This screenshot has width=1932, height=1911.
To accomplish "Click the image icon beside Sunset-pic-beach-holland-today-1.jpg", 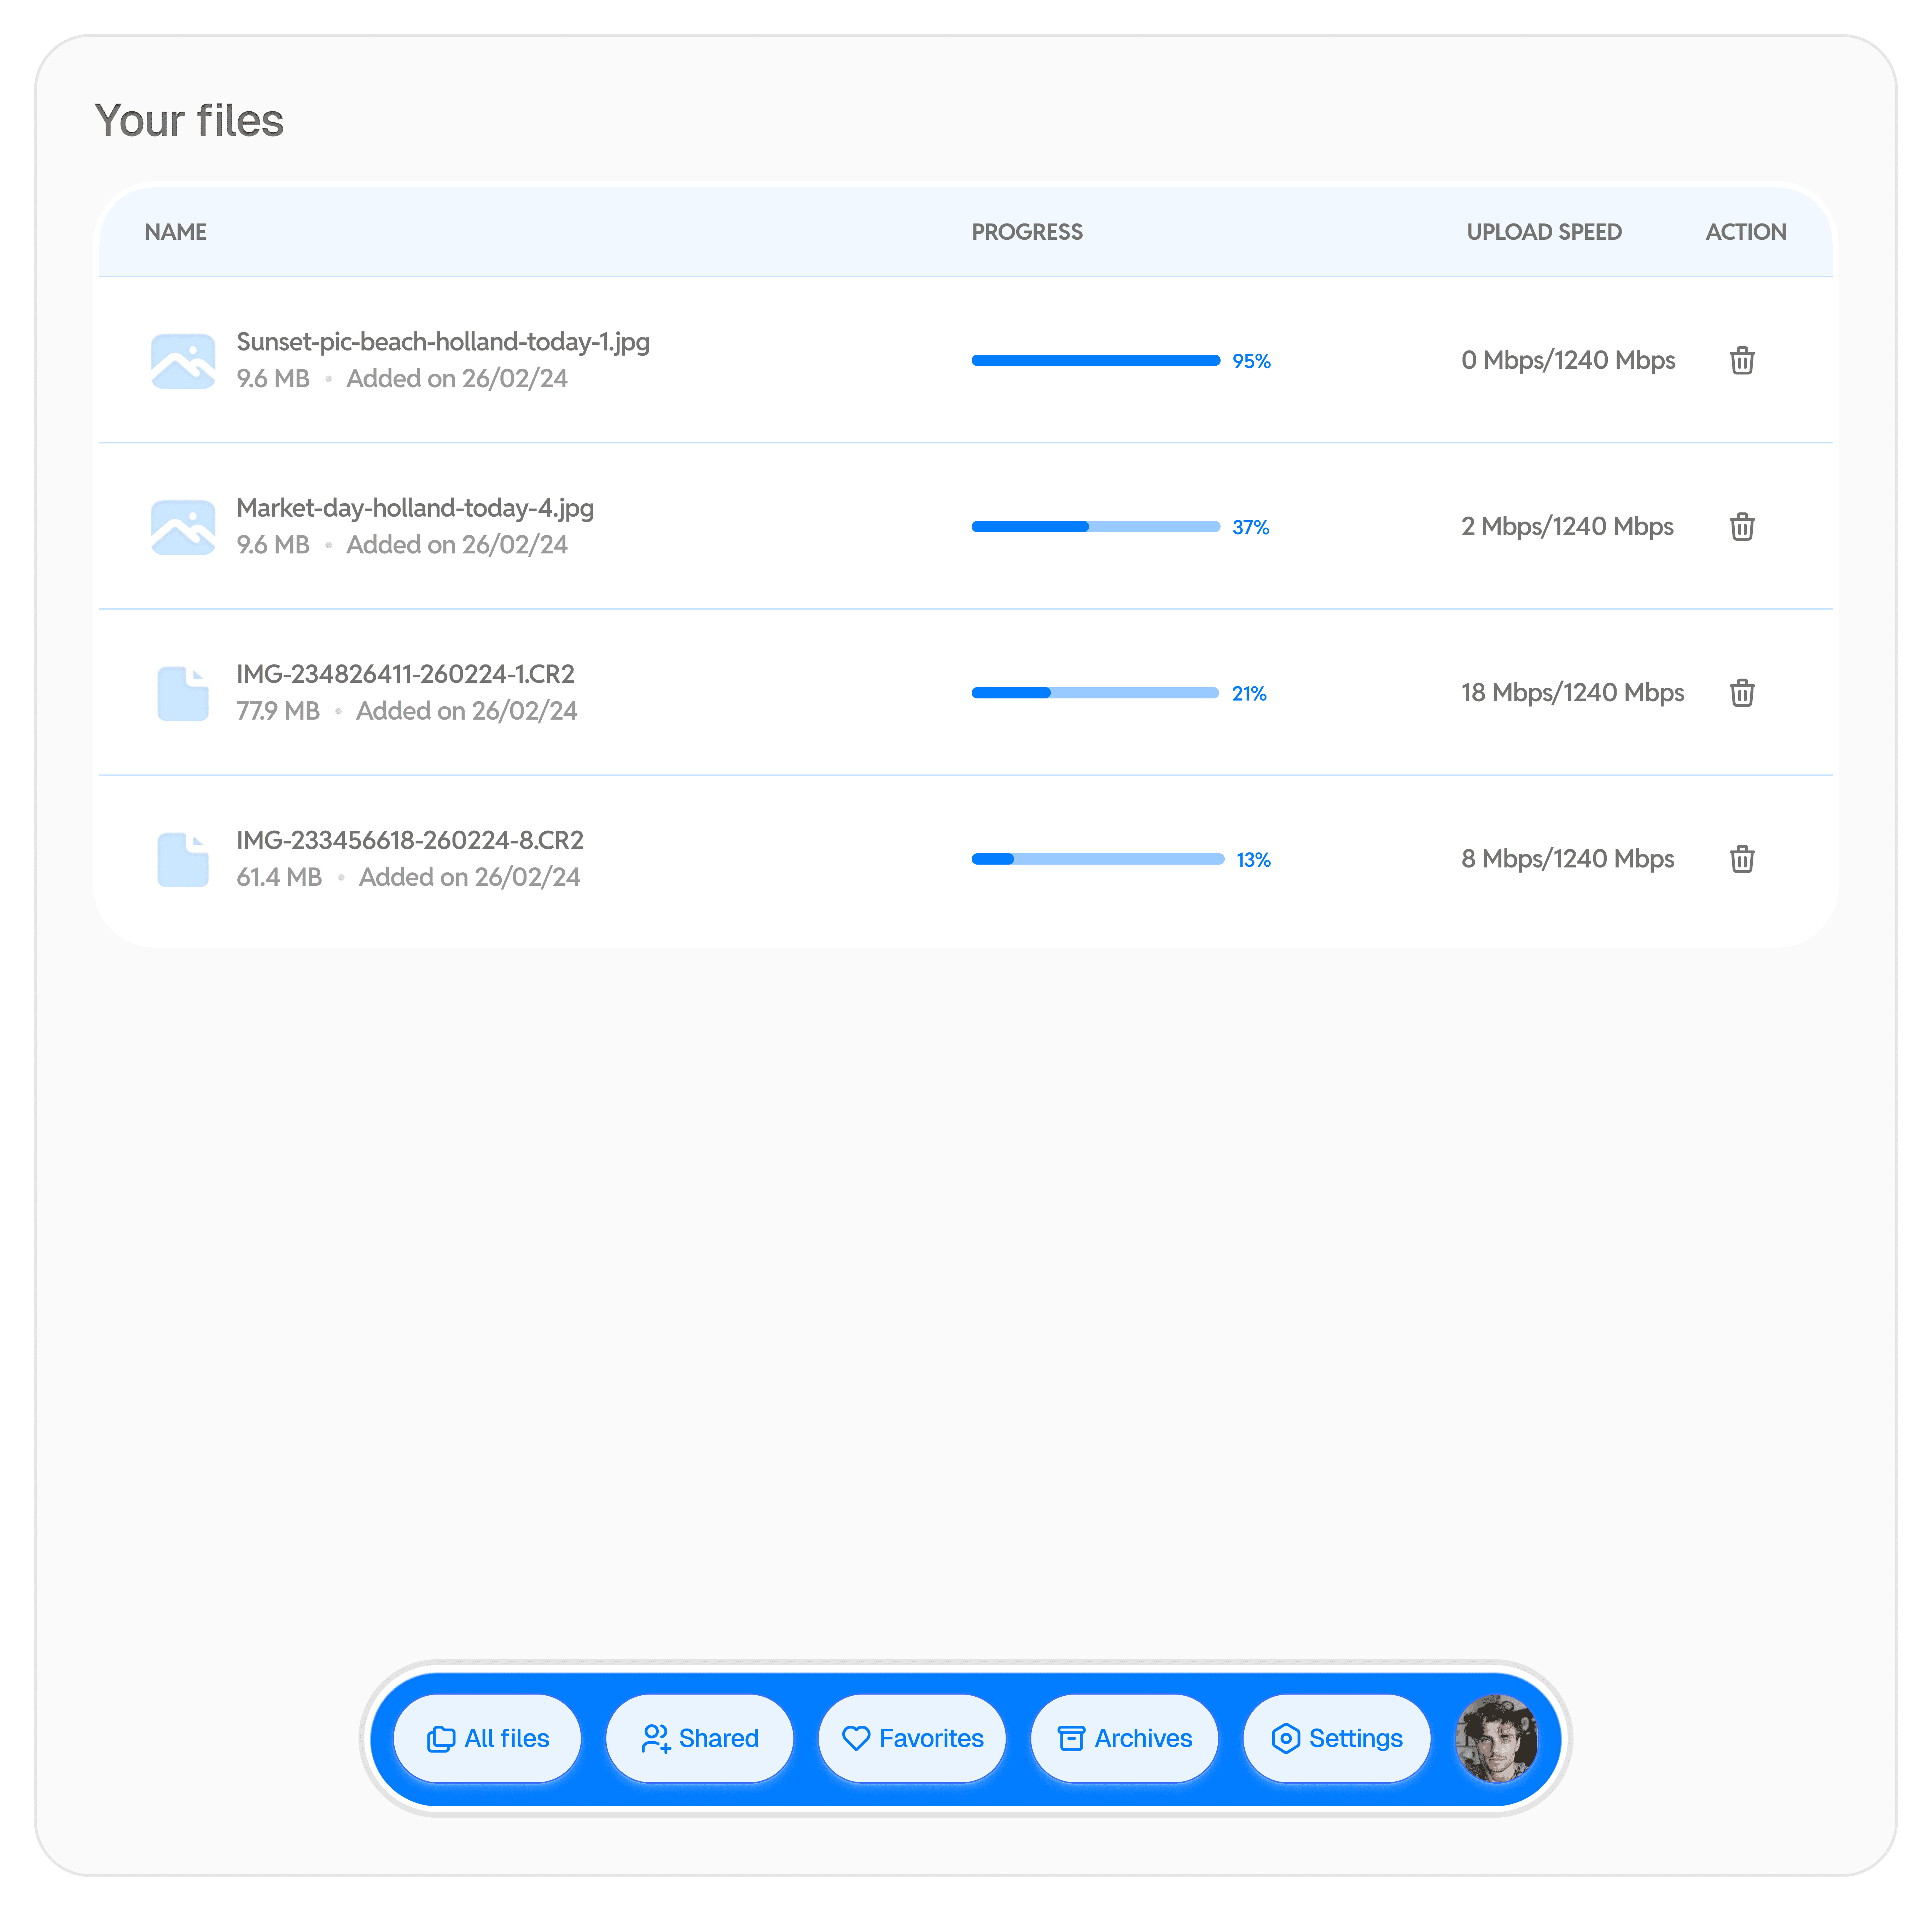I will pos(183,361).
